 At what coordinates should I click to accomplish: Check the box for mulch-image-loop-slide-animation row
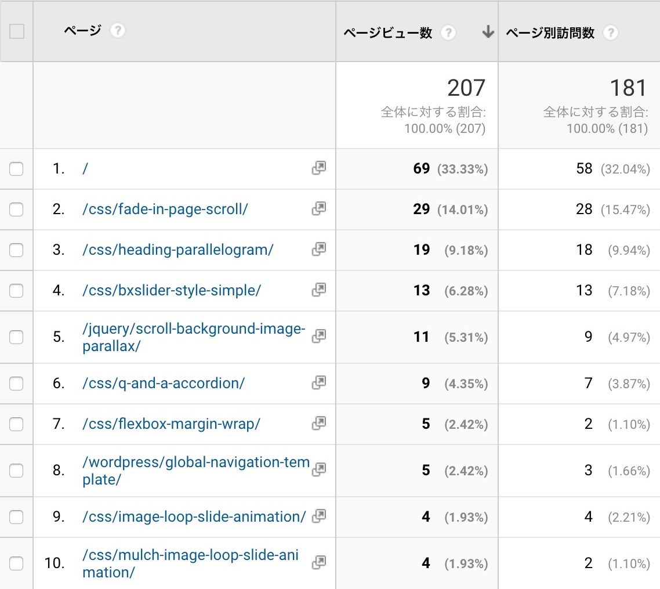16,563
